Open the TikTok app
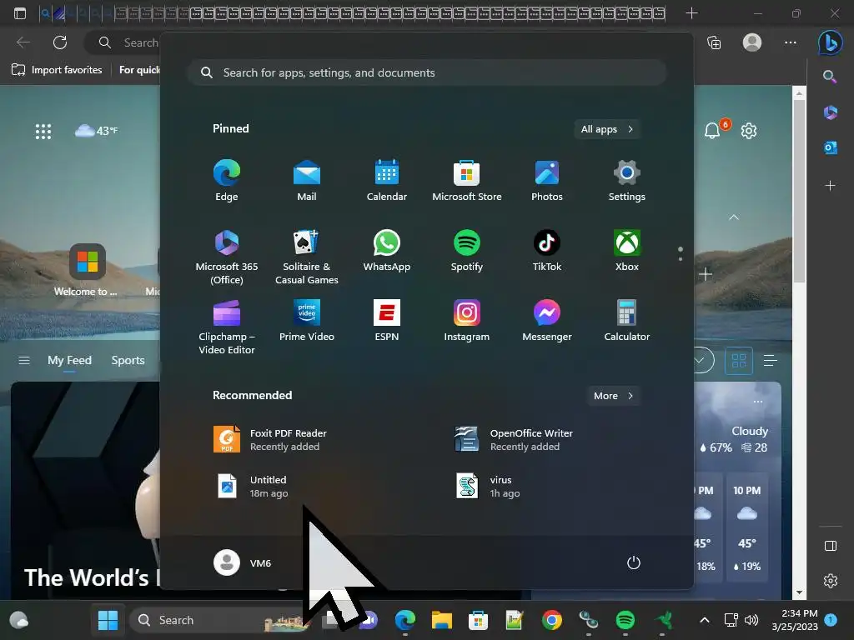Screen dimensions: 854x640 pyautogui.click(x=547, y=250)
